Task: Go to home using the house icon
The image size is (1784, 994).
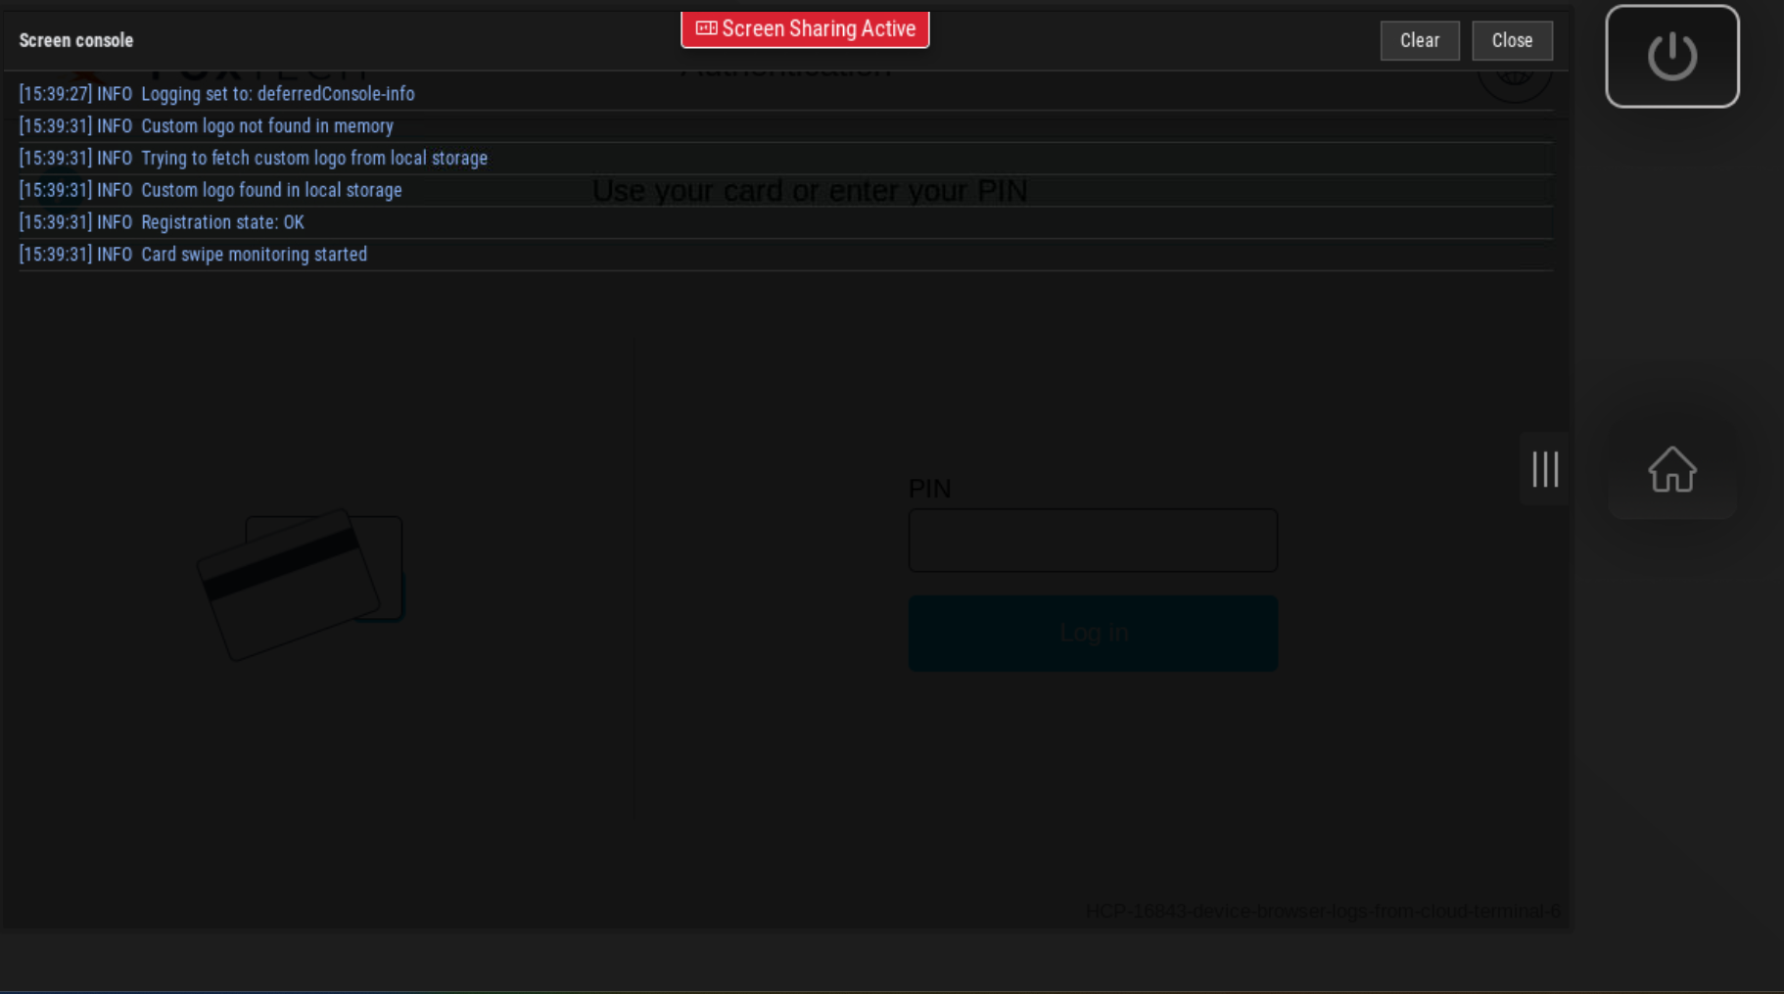Action: pos(1671,470)
